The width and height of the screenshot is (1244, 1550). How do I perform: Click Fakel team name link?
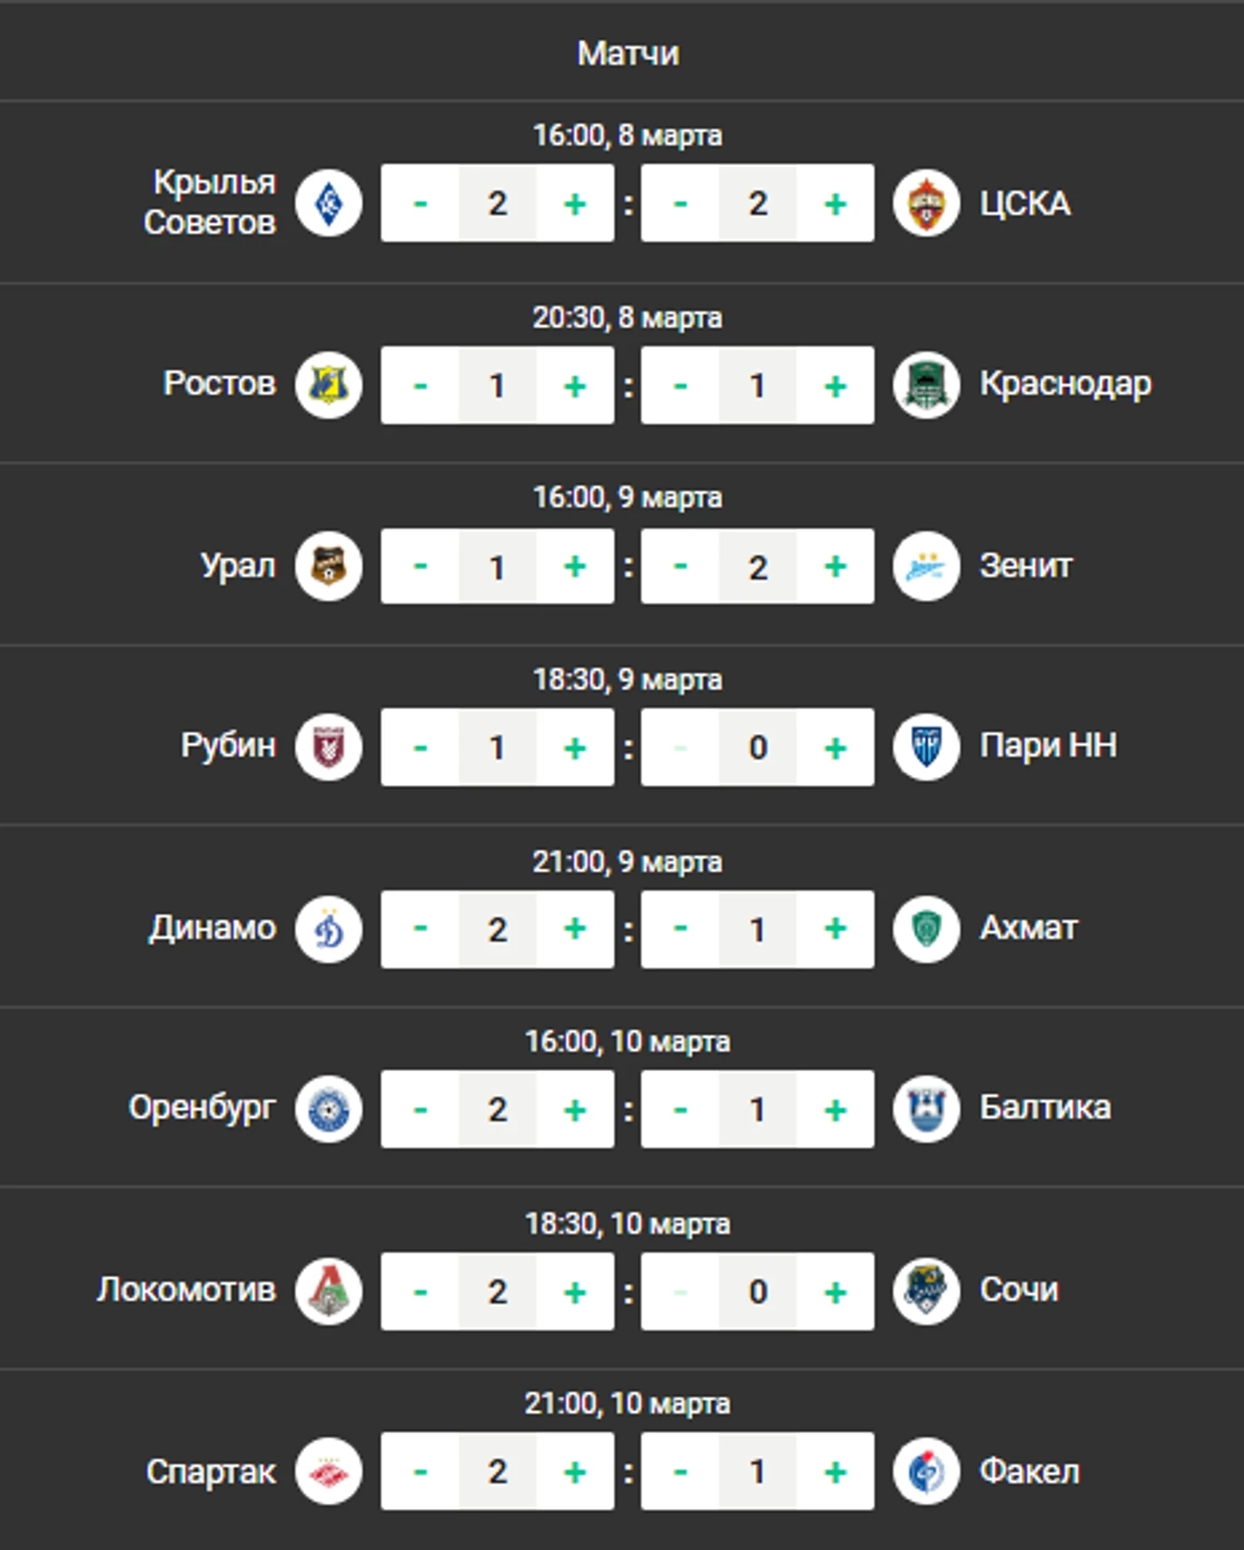tap(1029, 1472)
